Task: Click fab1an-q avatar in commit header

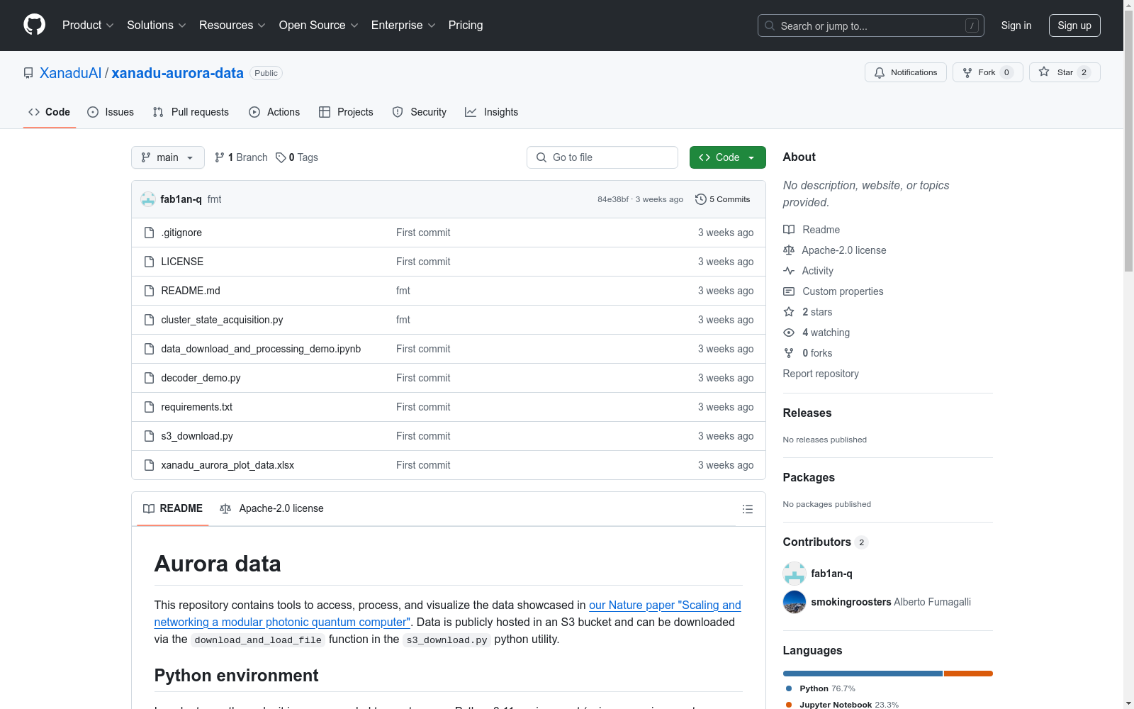Action: click(148, 199)
